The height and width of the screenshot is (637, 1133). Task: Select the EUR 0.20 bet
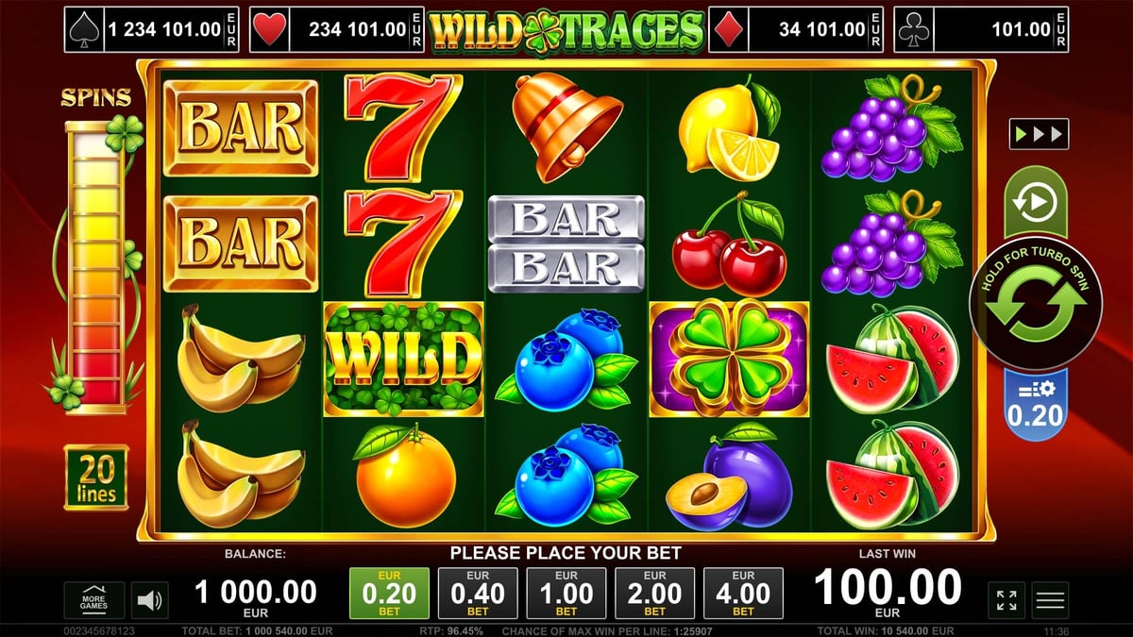[x=389, y=594]
